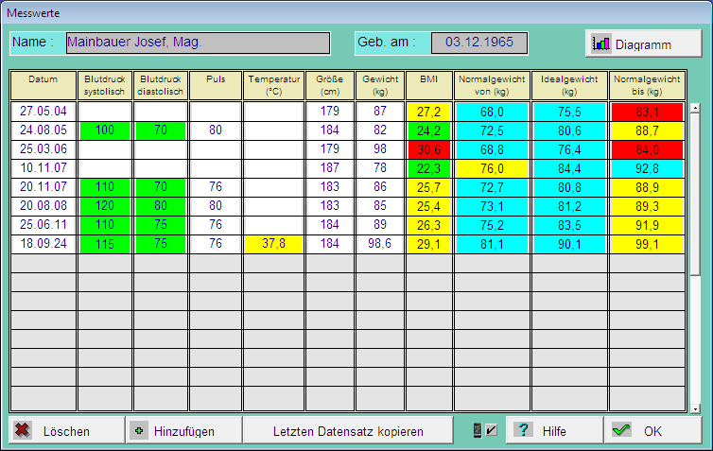The image size is (713, 451).
Task: Select weight cell 98,6 in last row
Action: (x=379, y=244)
